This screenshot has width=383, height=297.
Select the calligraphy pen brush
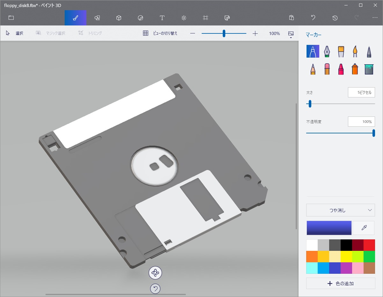point(327,51)
